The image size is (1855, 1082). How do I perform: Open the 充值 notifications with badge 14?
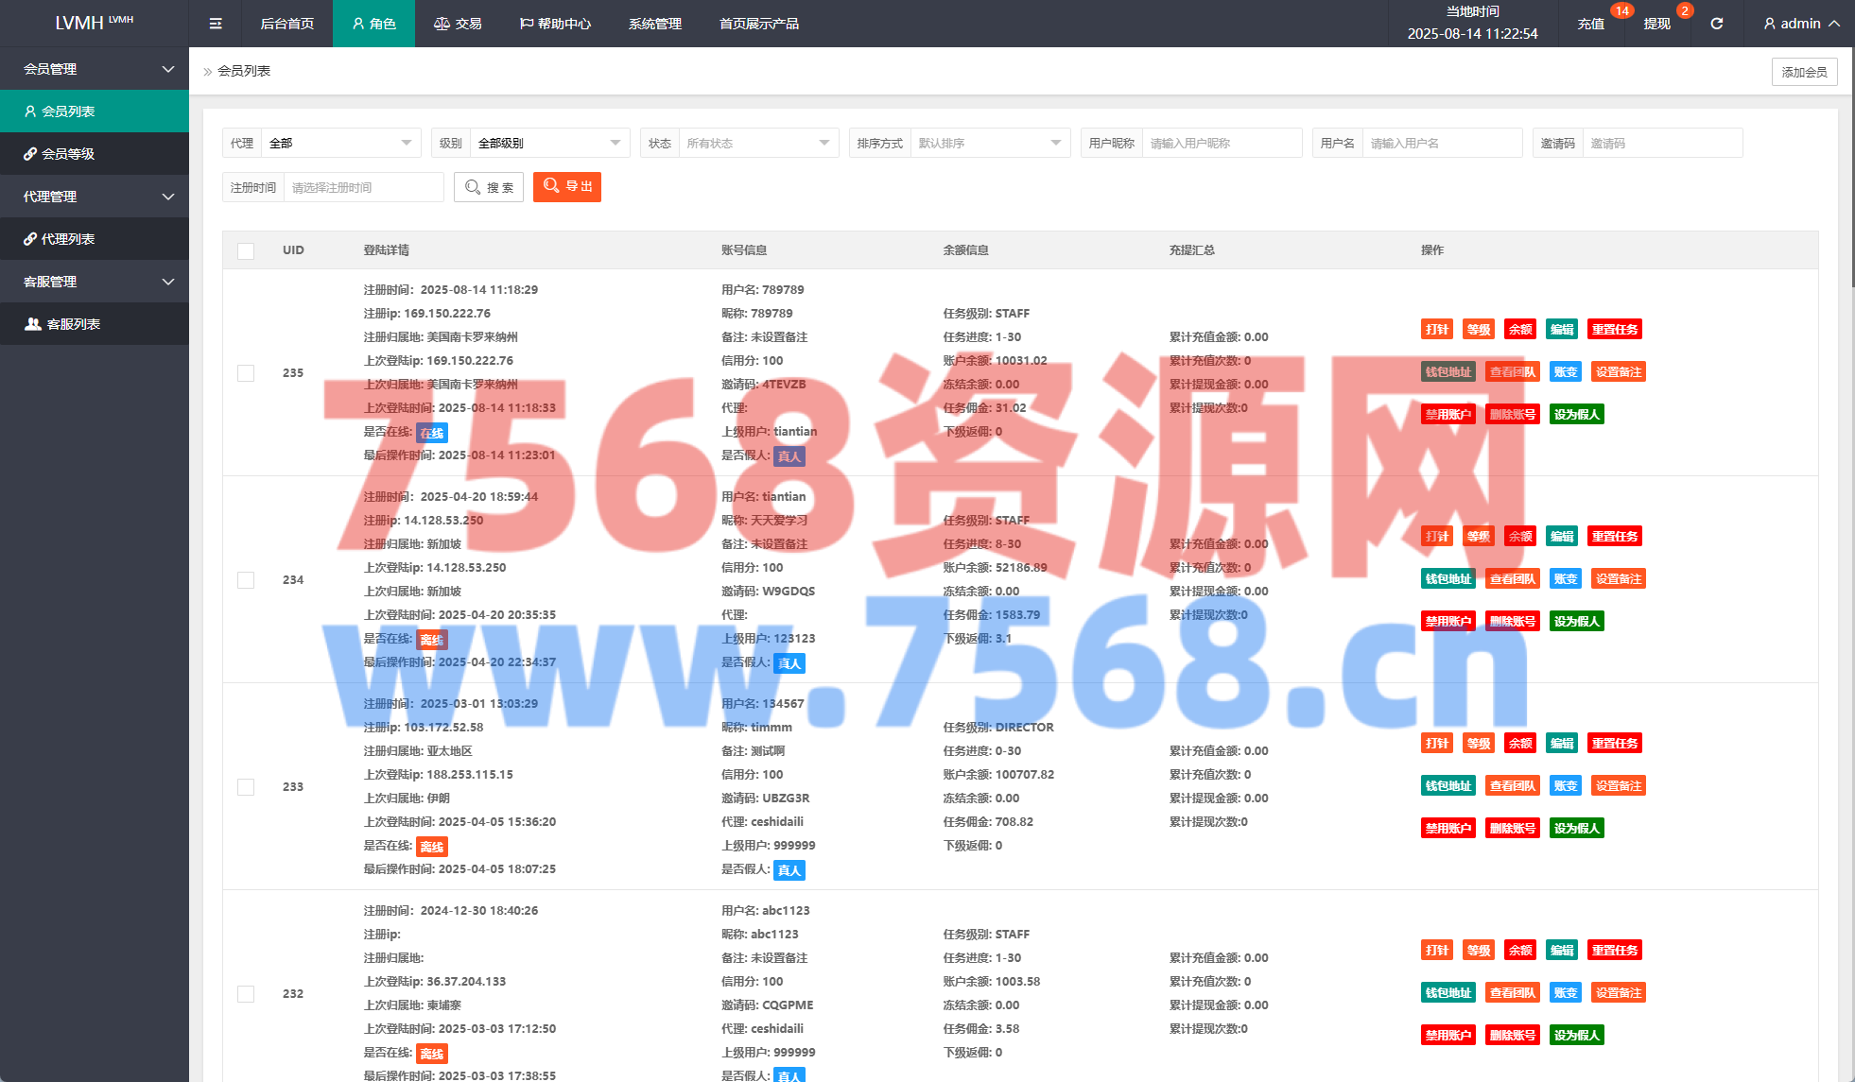click(1591, 24)
